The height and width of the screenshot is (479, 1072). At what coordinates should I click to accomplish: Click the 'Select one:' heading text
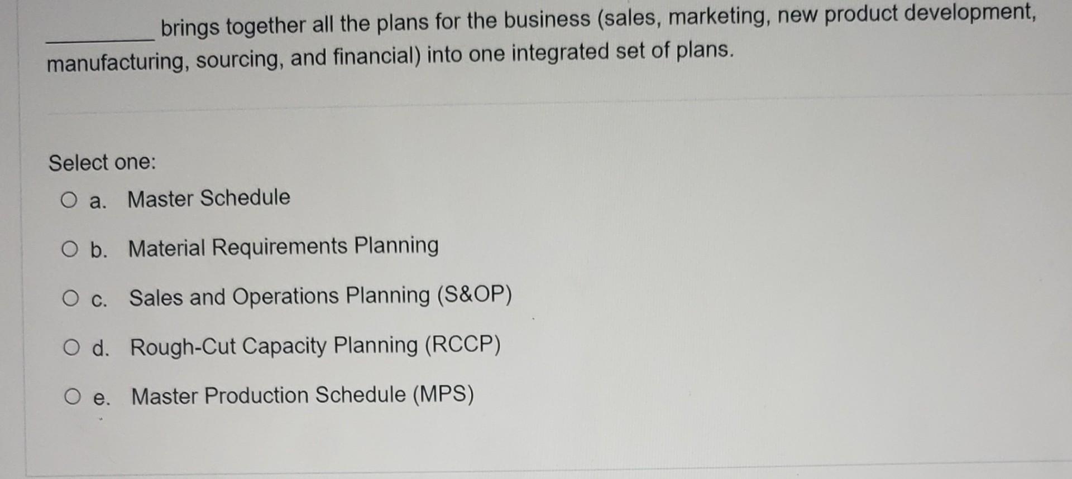click(x=101, y=162)
